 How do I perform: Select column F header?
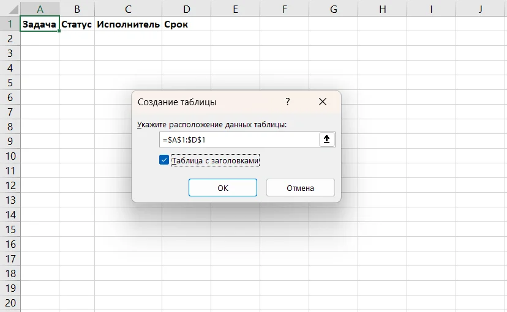pyautogui.click(x=285, y=9)
